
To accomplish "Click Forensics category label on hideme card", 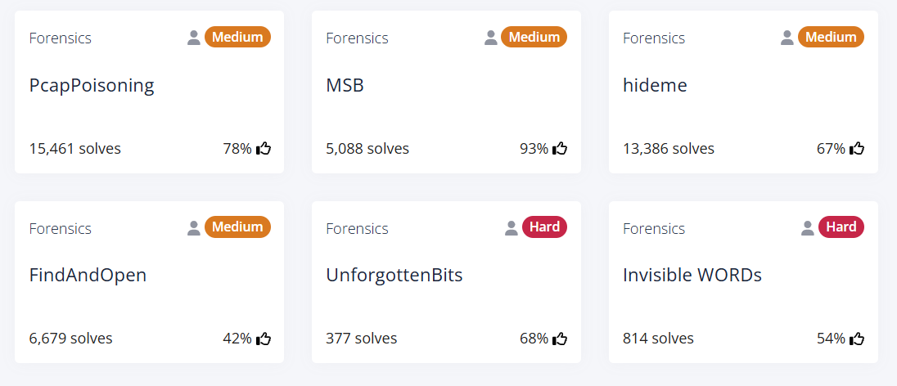I will 654,38.
